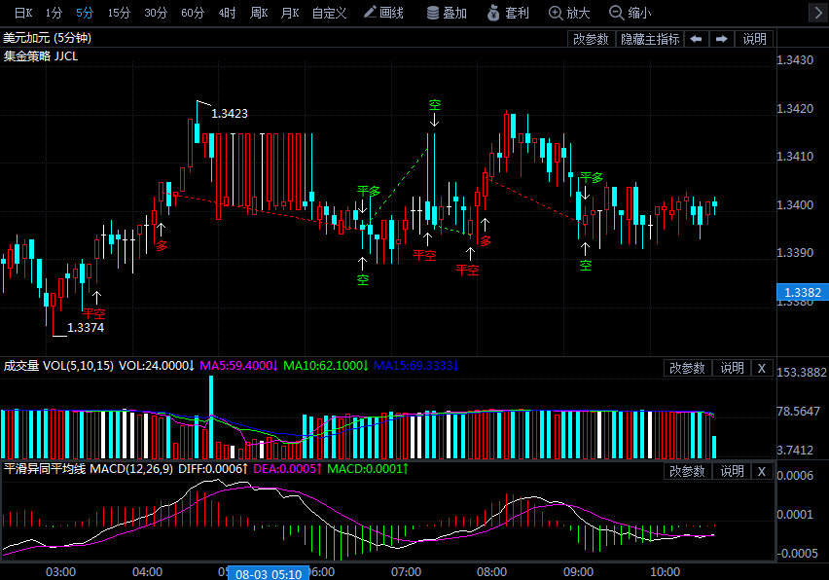Close the MACD indicator panel
The image size is (829, 580).
(762, 471)
